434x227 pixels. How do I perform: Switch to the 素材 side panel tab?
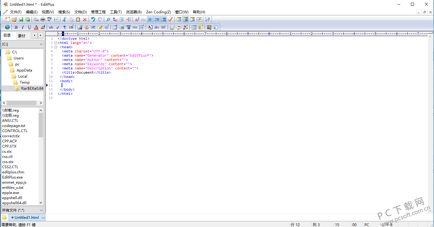(22, 36)
